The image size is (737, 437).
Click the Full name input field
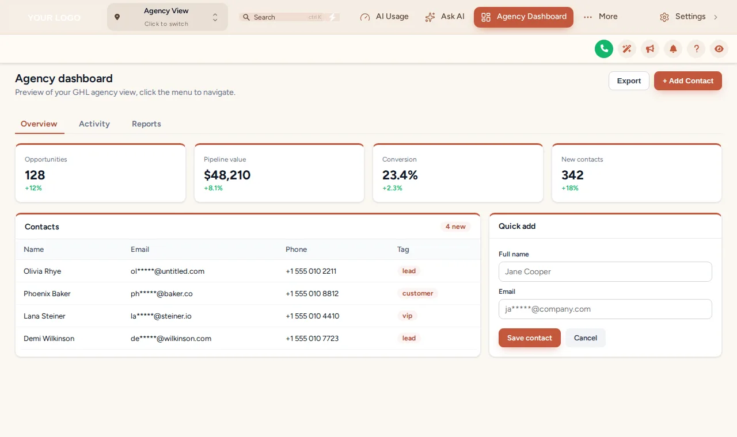605,271
